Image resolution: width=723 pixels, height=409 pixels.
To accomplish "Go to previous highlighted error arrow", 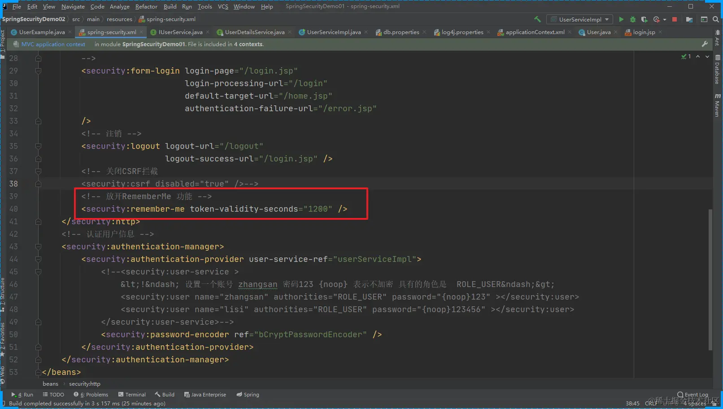I will [698, 57].
